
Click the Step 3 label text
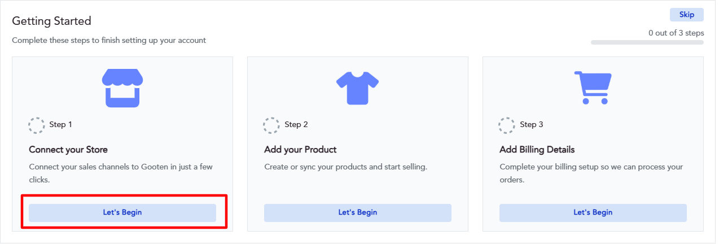(x=532, y=124)
